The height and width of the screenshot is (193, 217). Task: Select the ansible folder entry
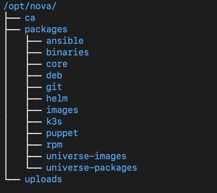[65, 41]
